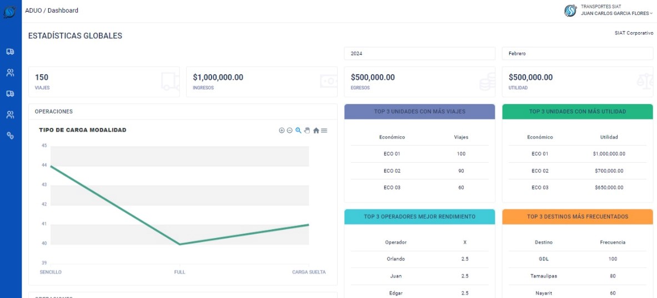Click the Top 3 Unidades con más Utilidad header

tap(578, 111)
